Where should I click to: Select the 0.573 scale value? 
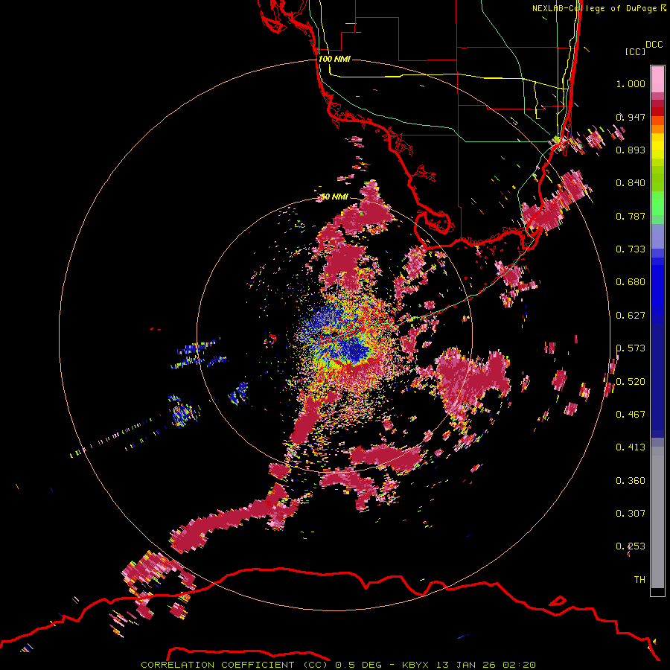[631, 348]
